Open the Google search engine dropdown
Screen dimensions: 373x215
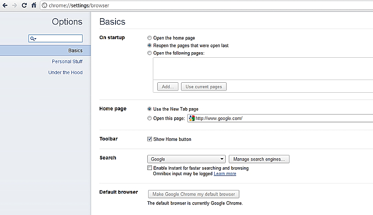point(186,159)
